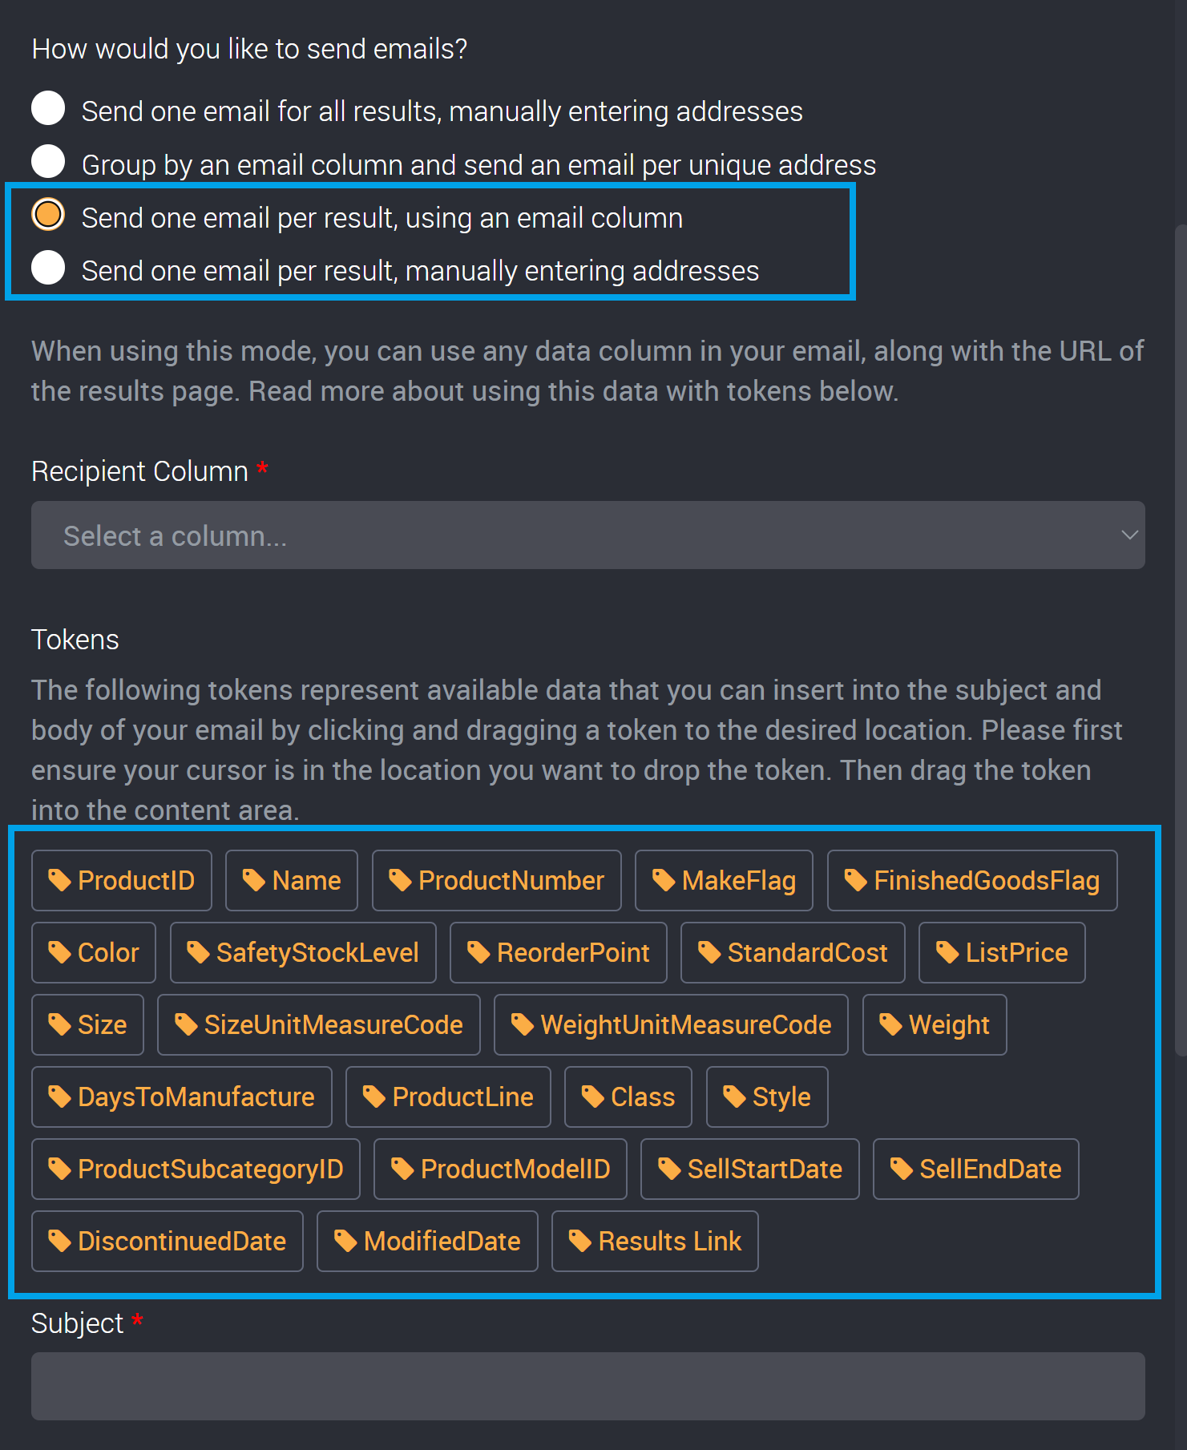Click the tag icon on Color token
Image resolution: width=1187 pixels, height=1450 pixels.
pos(61,952)
